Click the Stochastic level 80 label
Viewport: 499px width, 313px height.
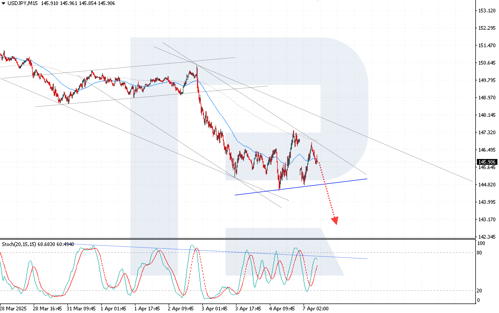click(479, 253)
